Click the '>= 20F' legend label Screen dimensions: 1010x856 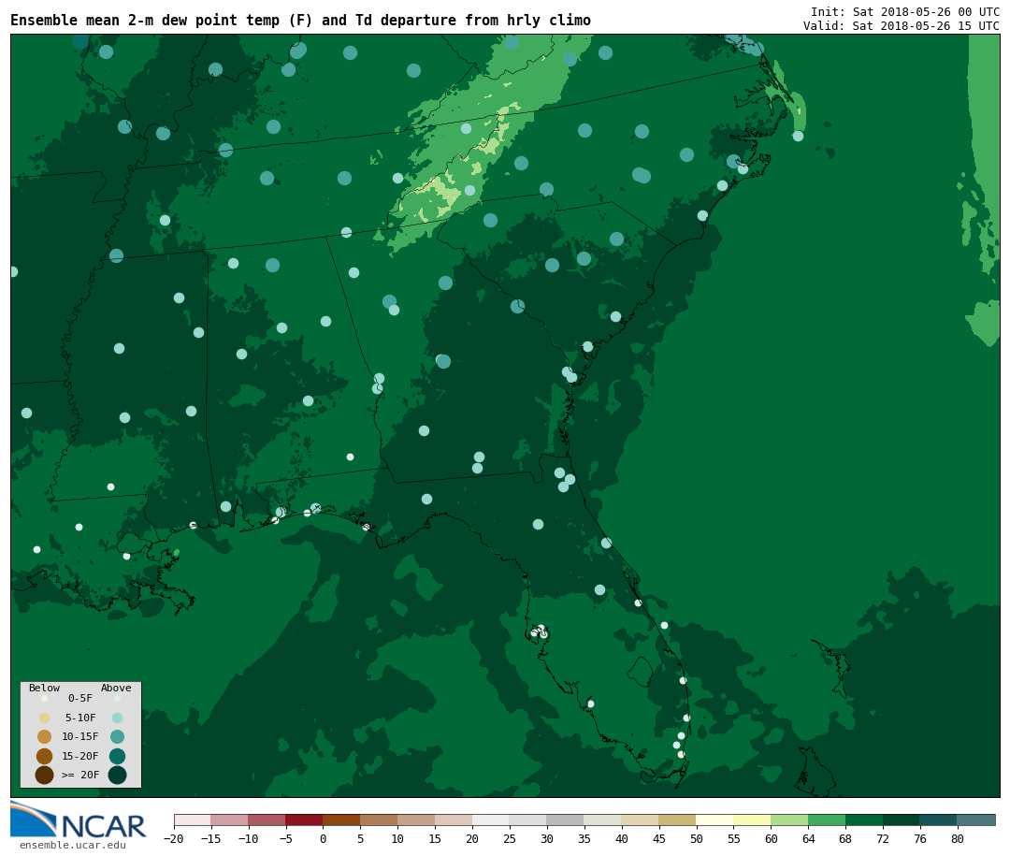tap(80, 775)
